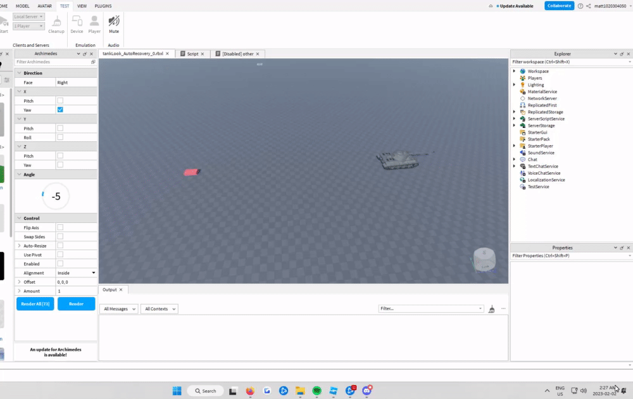Open the Alignment Inside dropdown

click(77, 273)
